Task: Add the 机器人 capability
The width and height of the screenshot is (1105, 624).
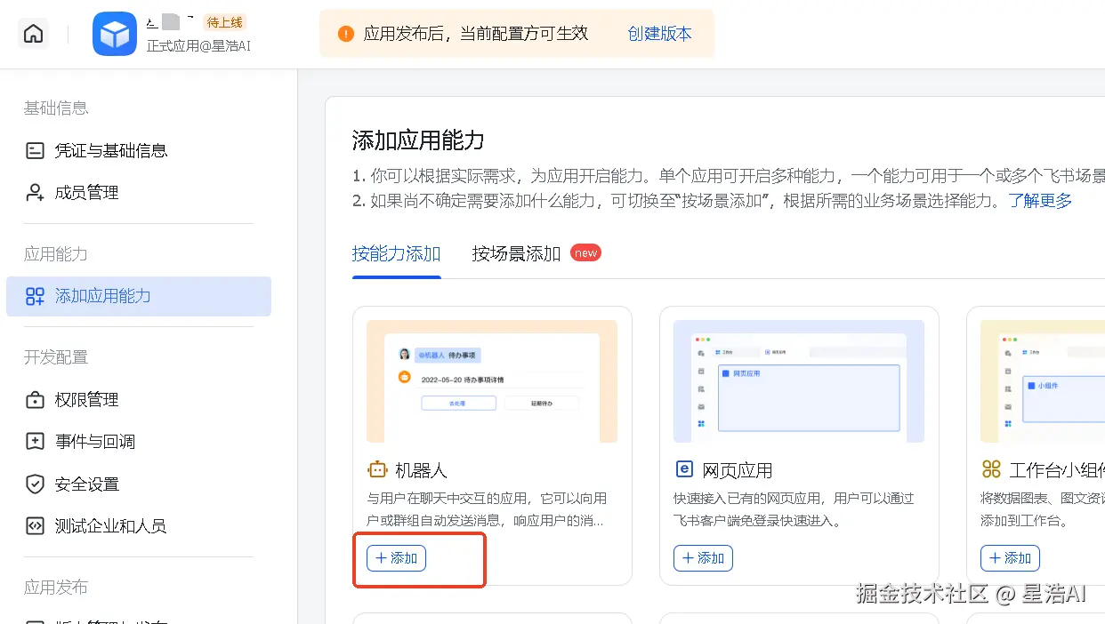Action: (x=396, y=558)
